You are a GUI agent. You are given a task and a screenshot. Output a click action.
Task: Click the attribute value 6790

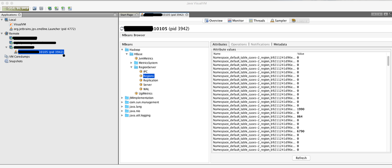coord(300,131)
